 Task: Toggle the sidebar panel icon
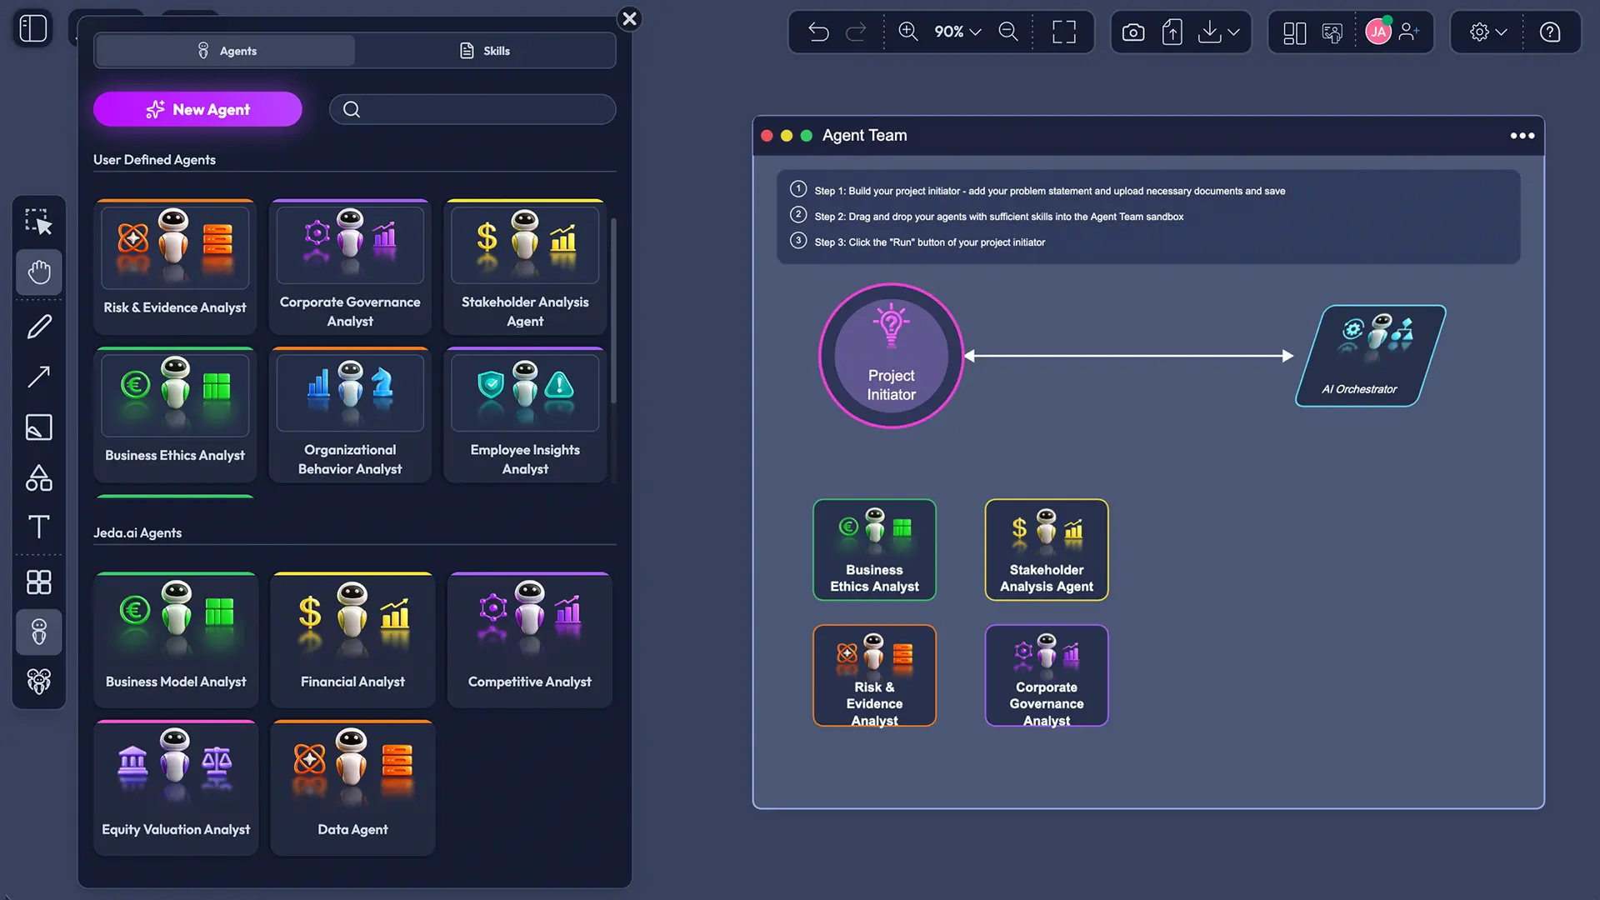click(x=33, y=29)
